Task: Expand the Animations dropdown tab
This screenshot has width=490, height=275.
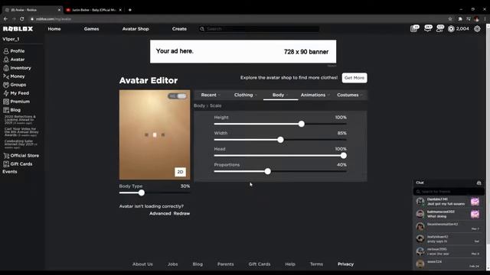Action: pos(315,95)
